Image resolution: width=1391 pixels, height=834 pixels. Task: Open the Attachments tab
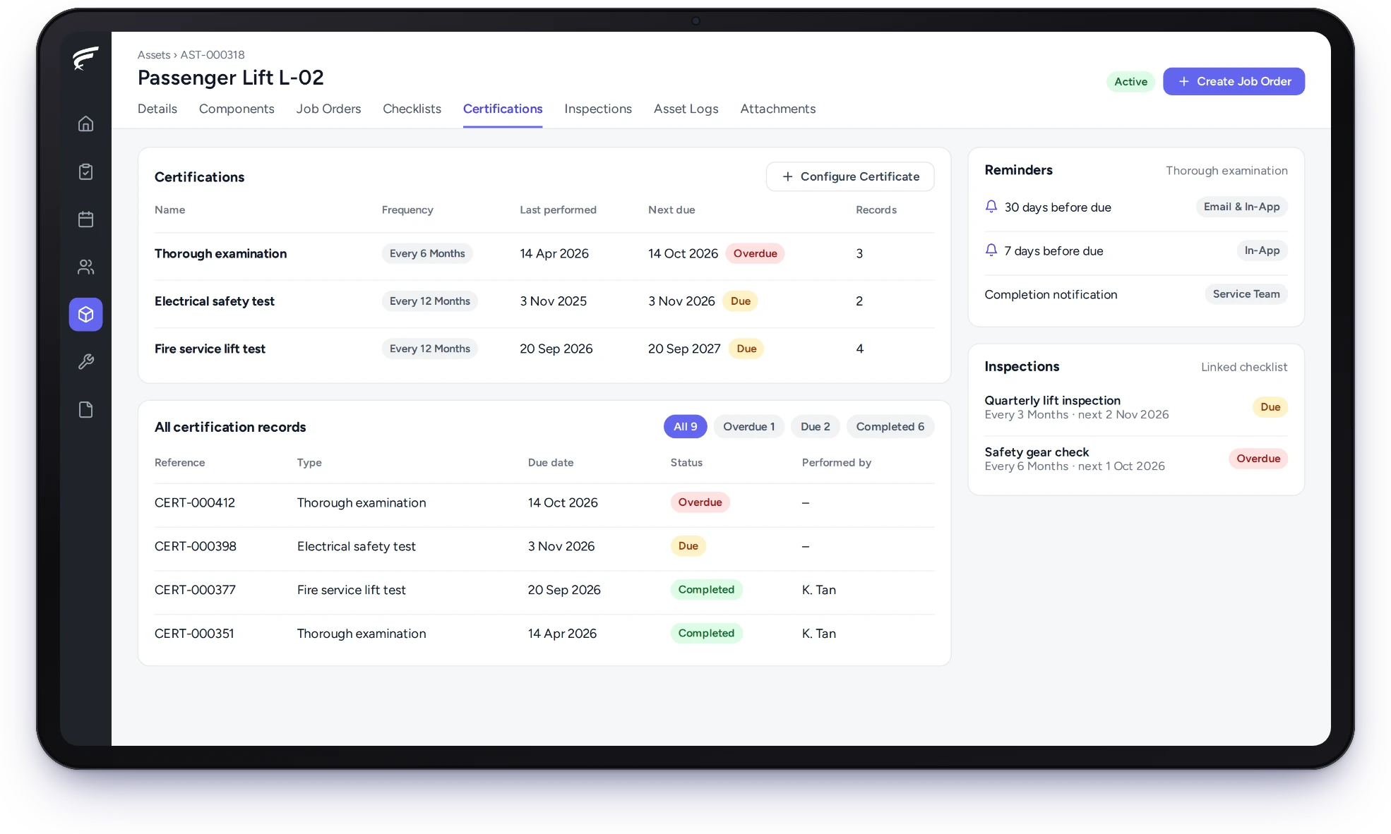tap(777, 109)
